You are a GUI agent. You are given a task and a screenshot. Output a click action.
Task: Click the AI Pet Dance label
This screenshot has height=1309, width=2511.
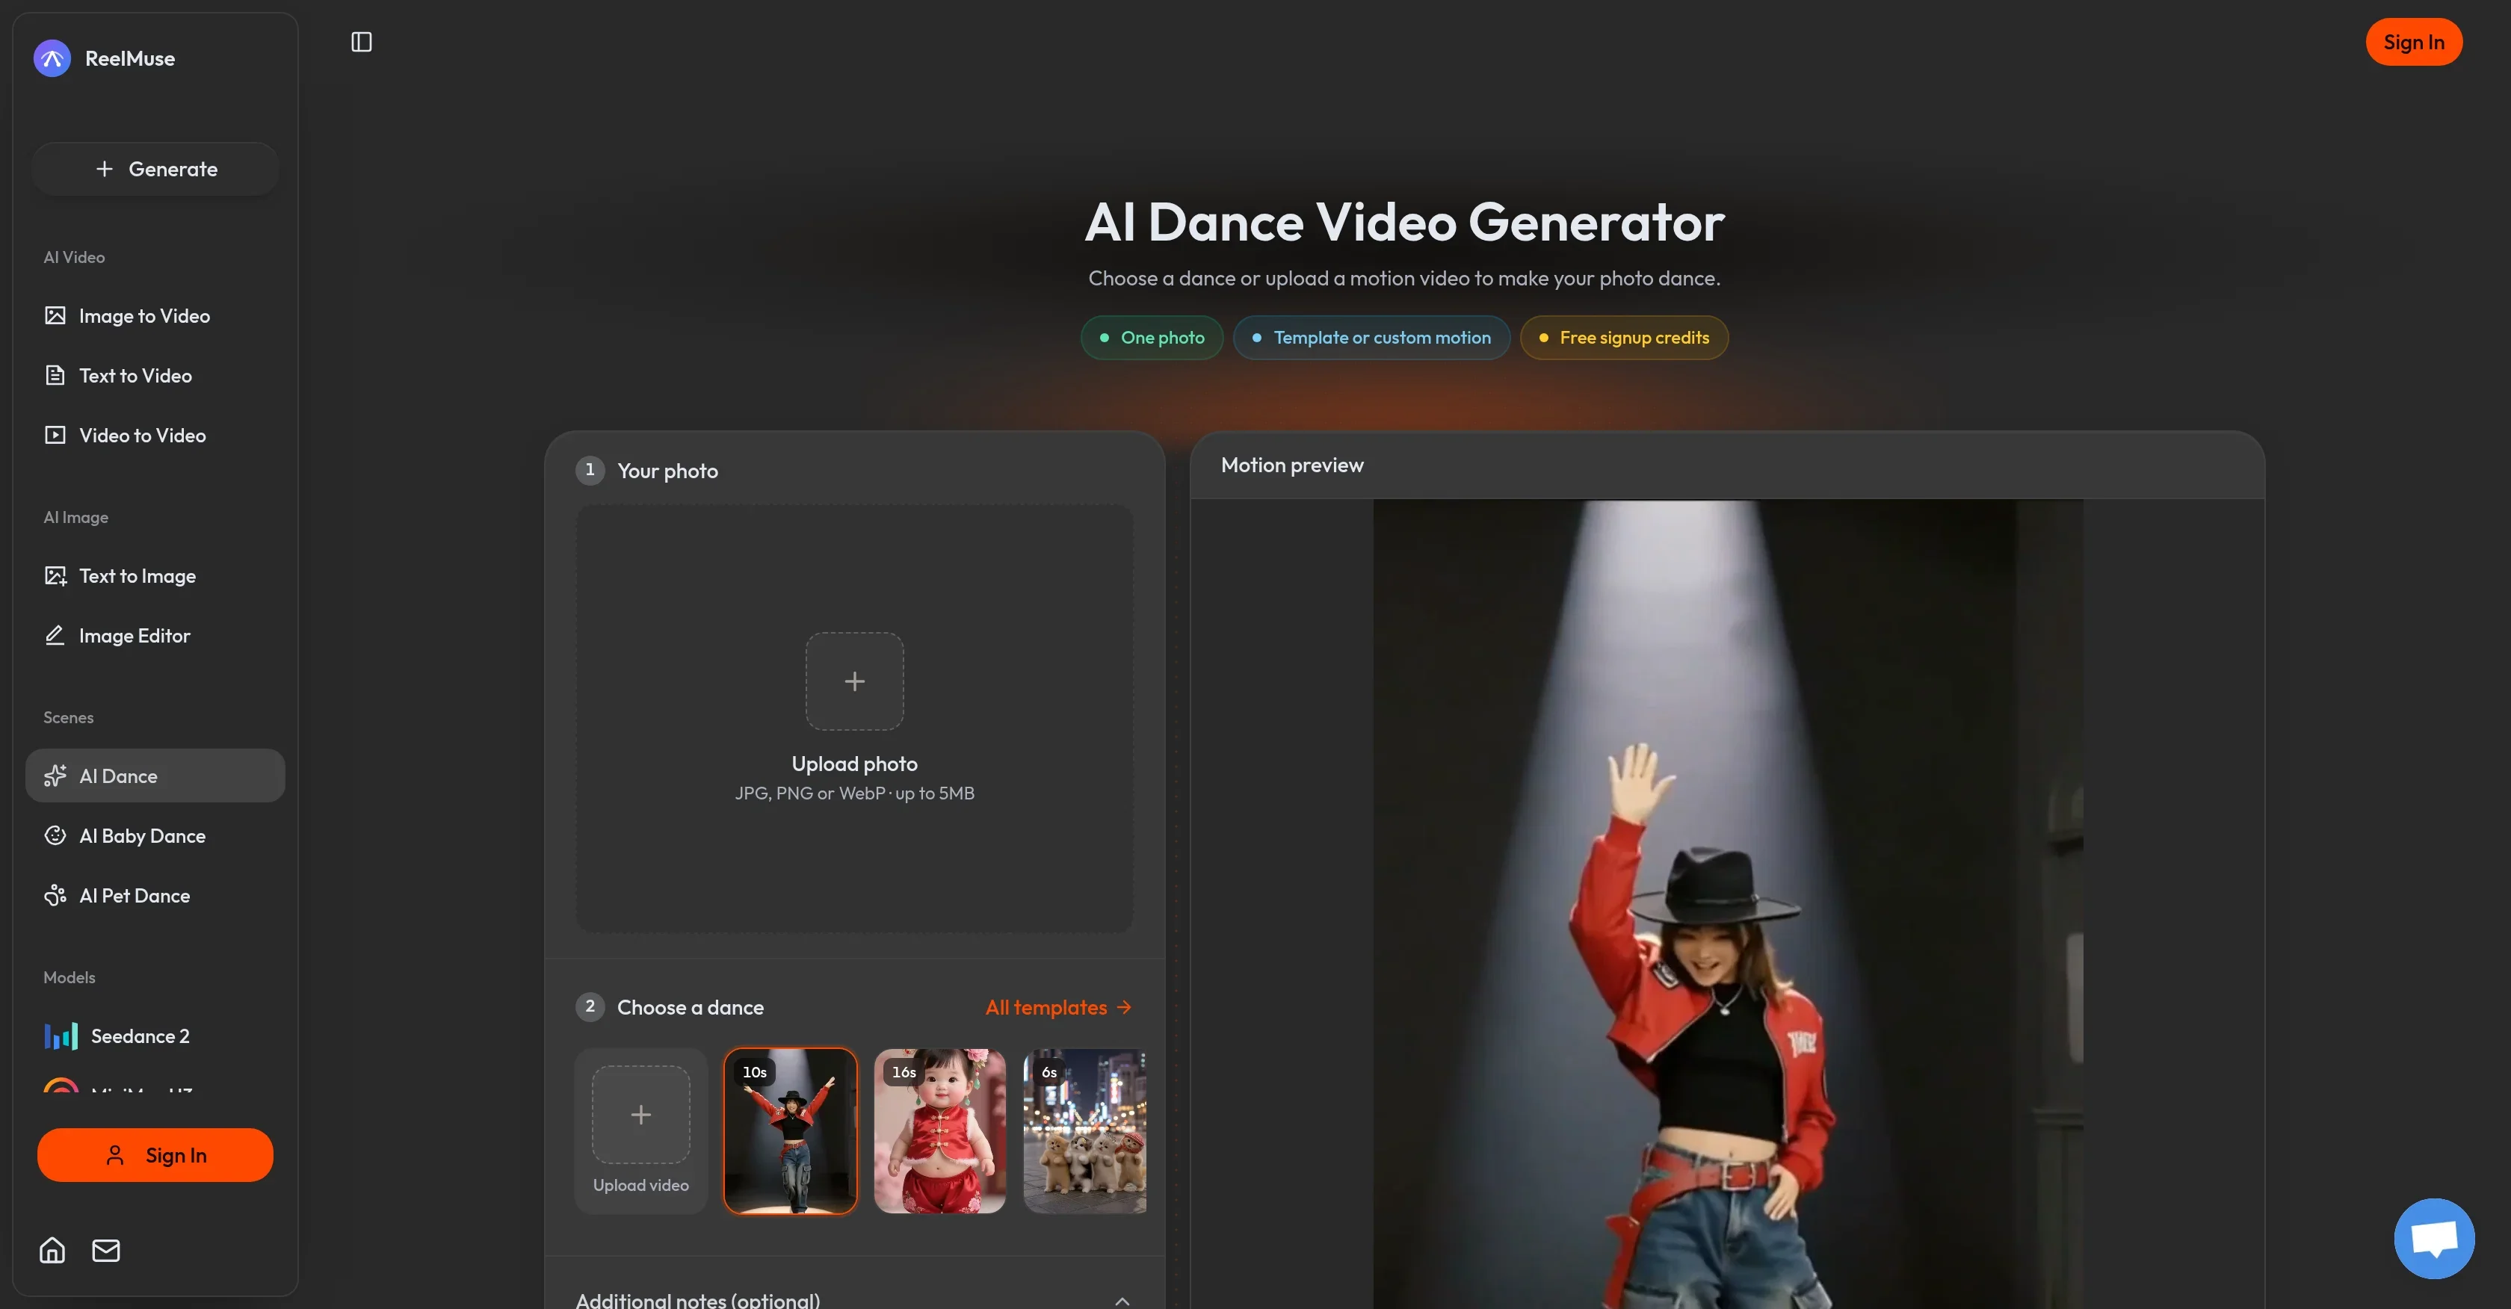pos(135,895)
